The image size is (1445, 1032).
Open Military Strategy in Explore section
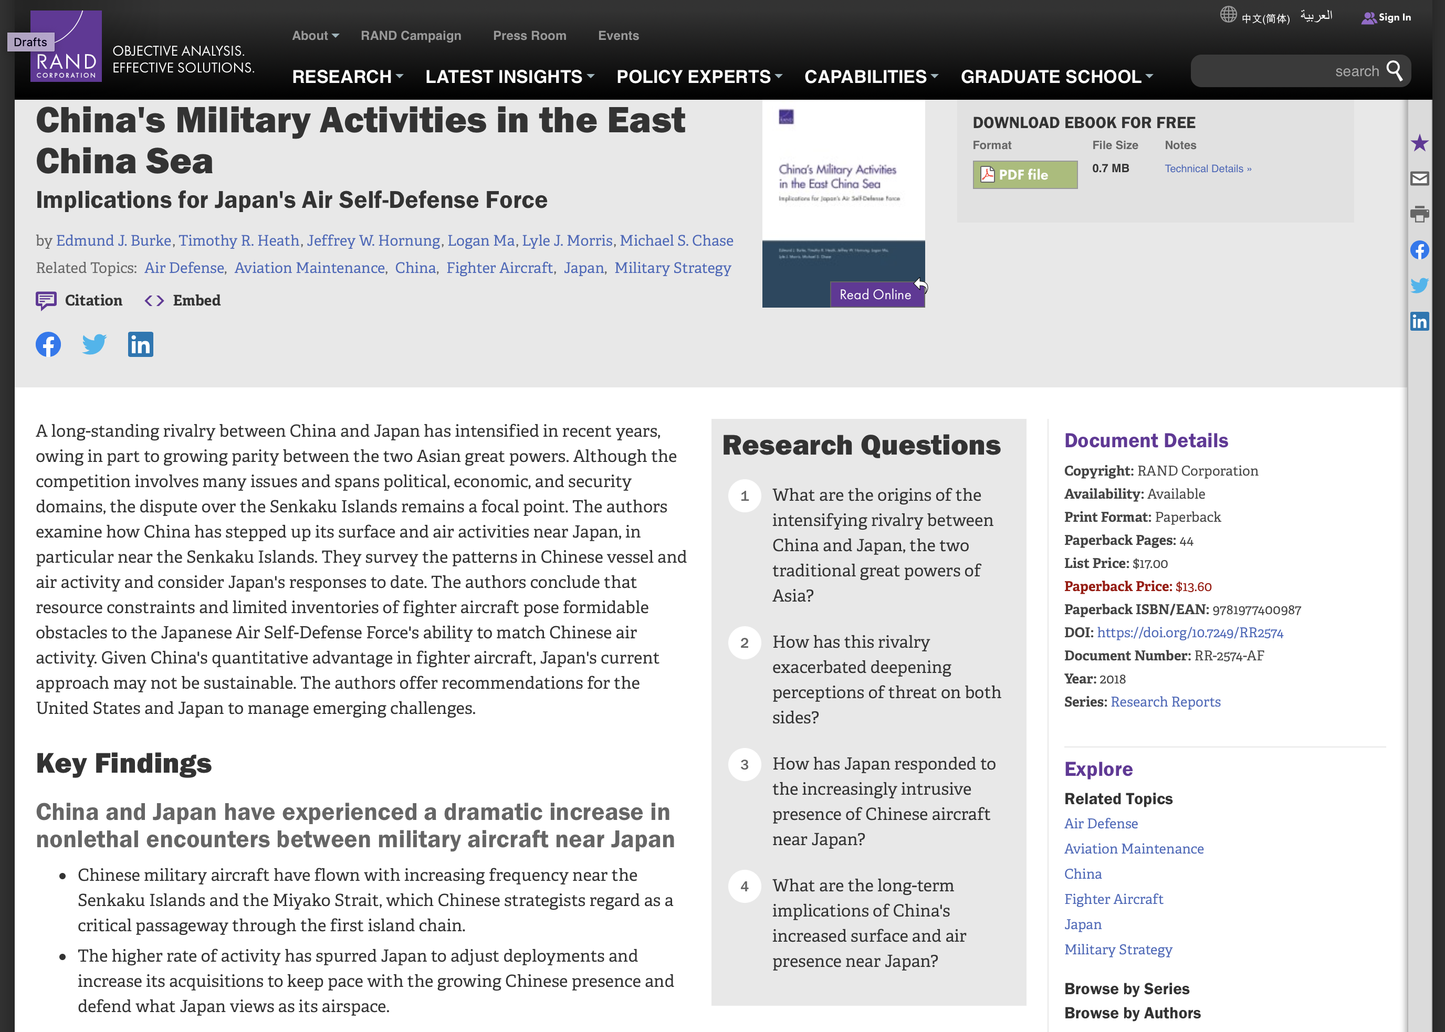pyautogui.click(x=1118, y=950)
